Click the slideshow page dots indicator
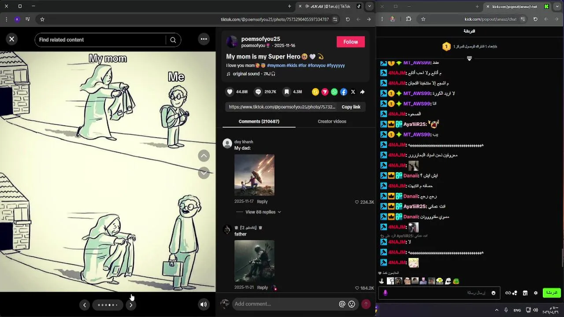 (x=108, y=305)
